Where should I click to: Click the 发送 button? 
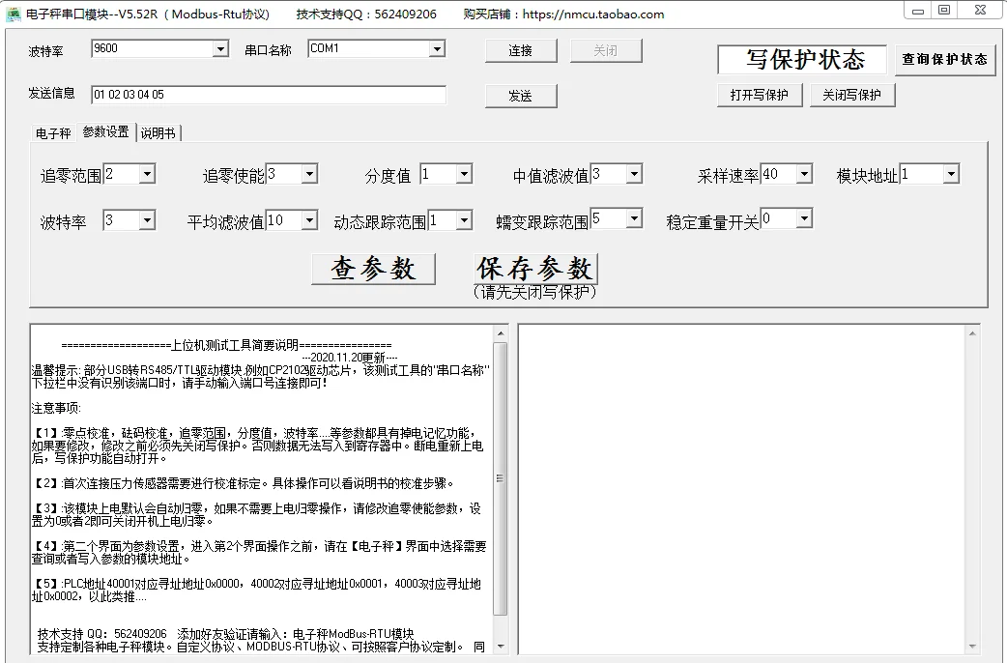(x=521, y=96)
